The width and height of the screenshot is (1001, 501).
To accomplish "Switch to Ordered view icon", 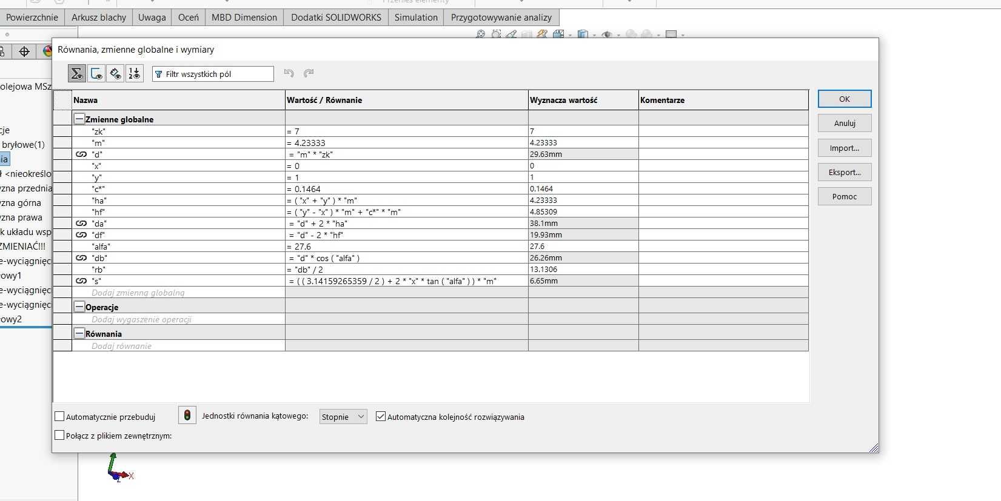I will click(134, 74).
